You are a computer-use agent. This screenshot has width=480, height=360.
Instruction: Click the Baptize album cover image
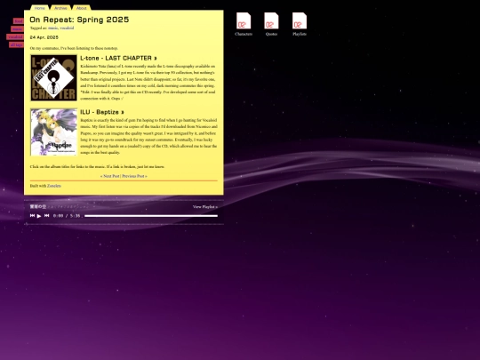pos(53,132)
